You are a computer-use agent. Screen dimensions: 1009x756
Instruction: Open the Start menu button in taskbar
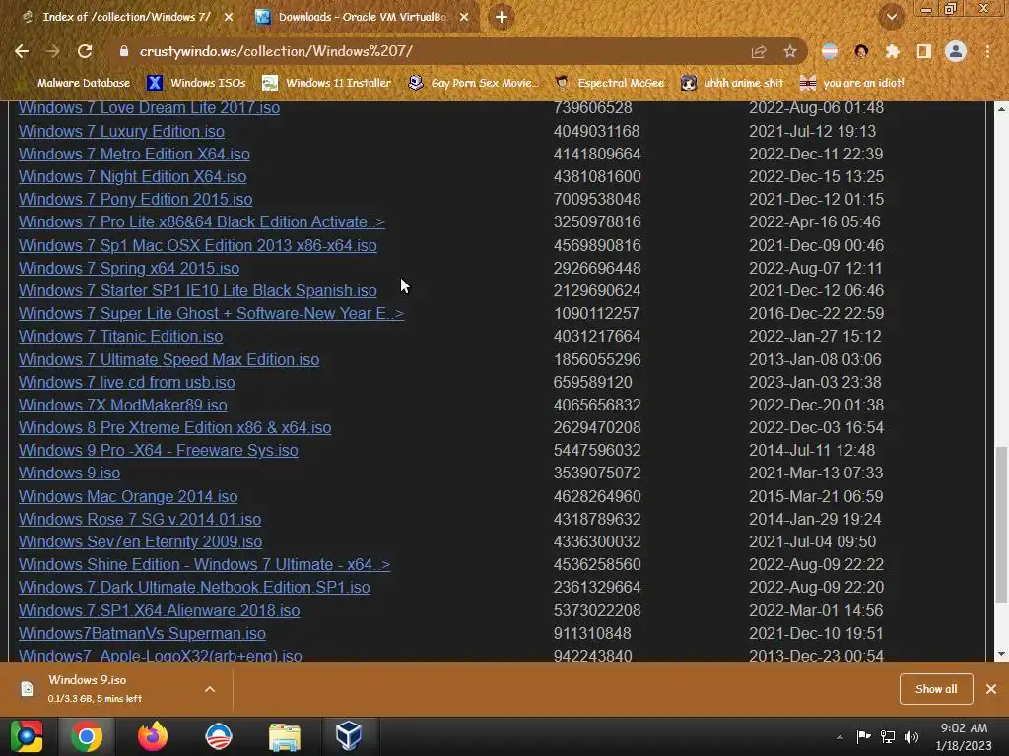pos(26,736)
